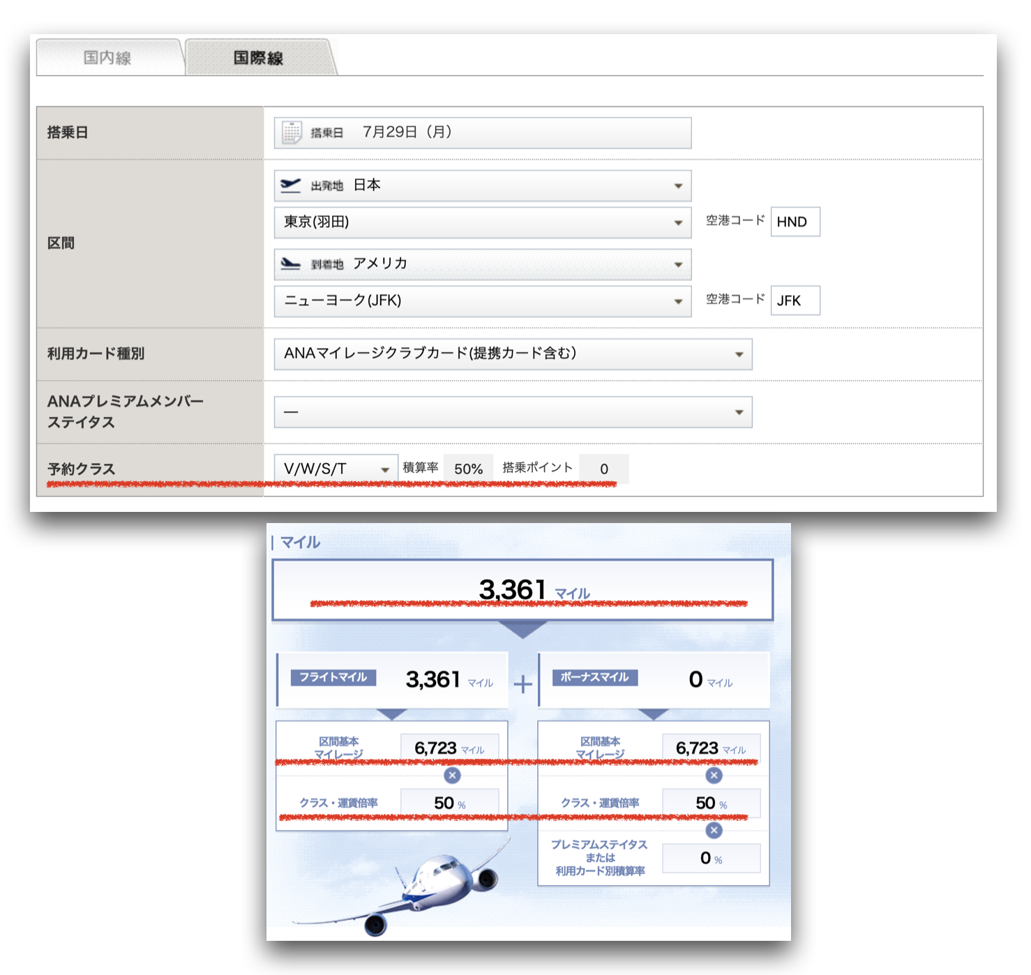Image resolution: width=1031 pixels, height=975 pixels.
Task: Click the 搭乗ポイント value 0
Action: click(x=604, y=469)
